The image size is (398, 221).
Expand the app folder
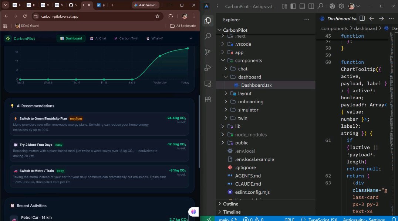(223, 52)
